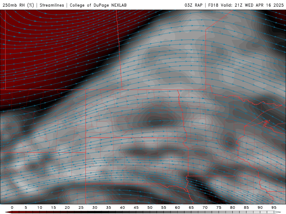This screenshot has width=286, height=214.
Task: Click the 'WED APR 16 2025' date text
Action: (264, 5)
